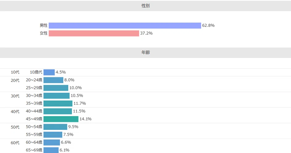291x153 pixels.
Task: Select the 10代 group label
Action: (x=15, y=72)
